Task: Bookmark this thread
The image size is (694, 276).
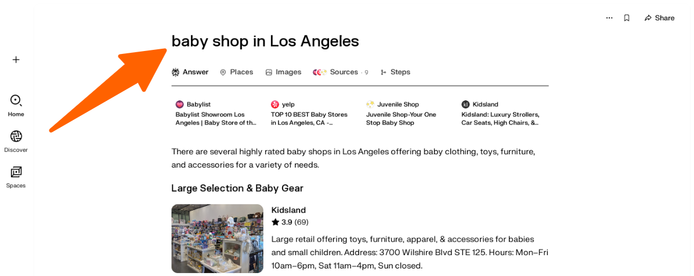Action: coord(627,18)
